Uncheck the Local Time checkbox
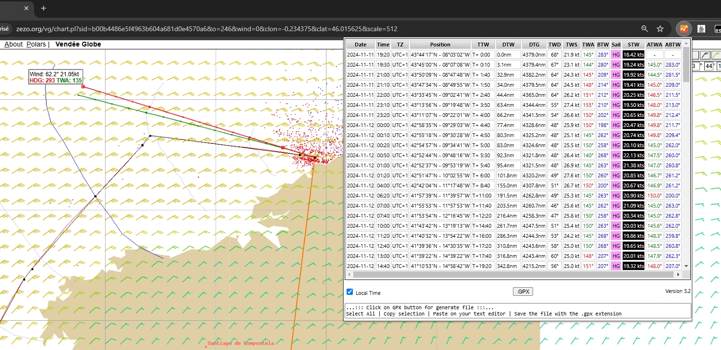This screenshot has width=721, height=350. 350,292
